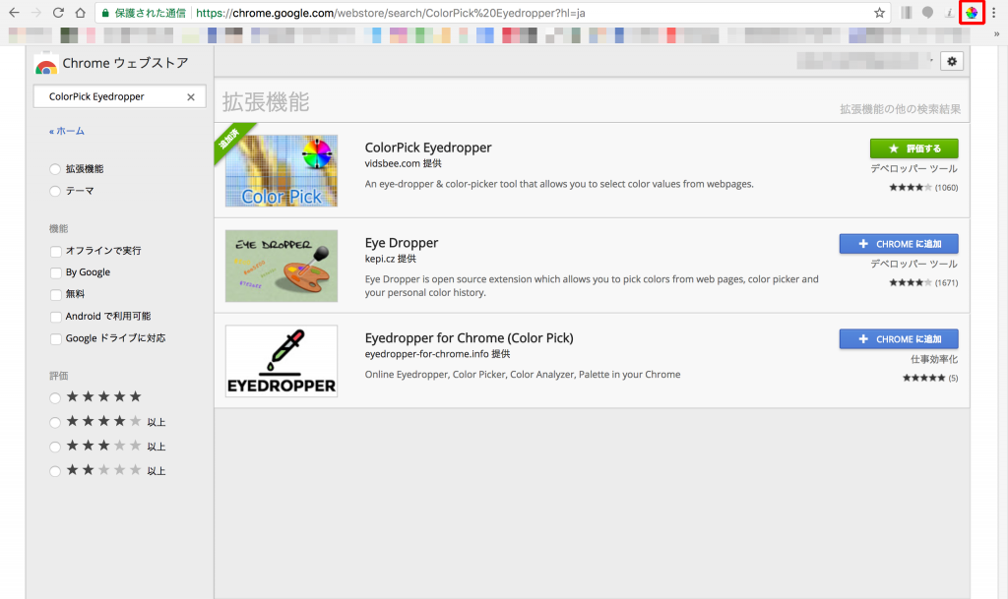Screen dimensions: 1008x599
Task: Click the "Online Eyedropper, Color Picker" description
Action: pos(523,375)
